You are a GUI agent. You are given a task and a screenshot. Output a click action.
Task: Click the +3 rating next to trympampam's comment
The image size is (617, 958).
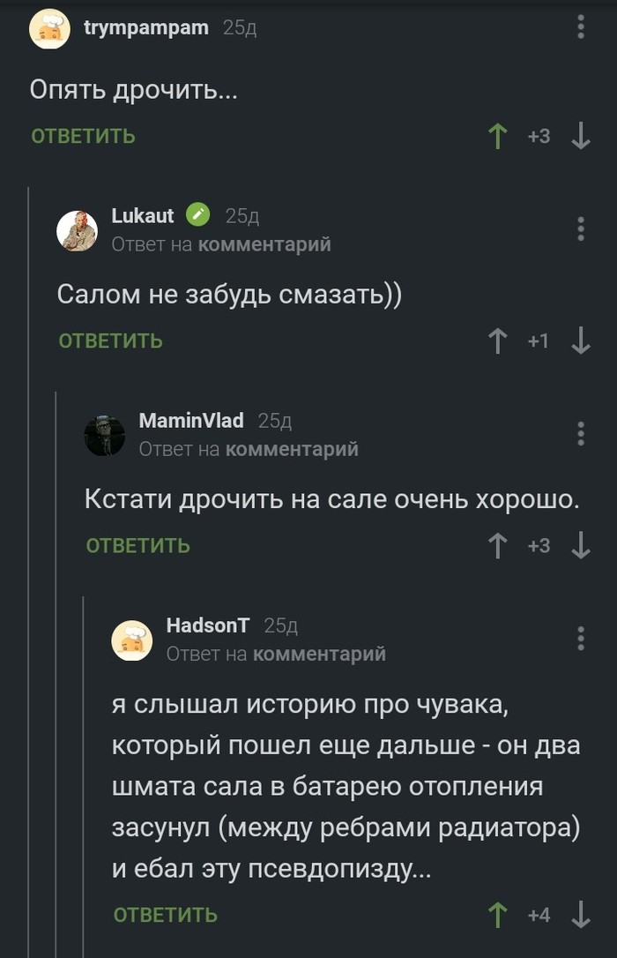[539, 137]
